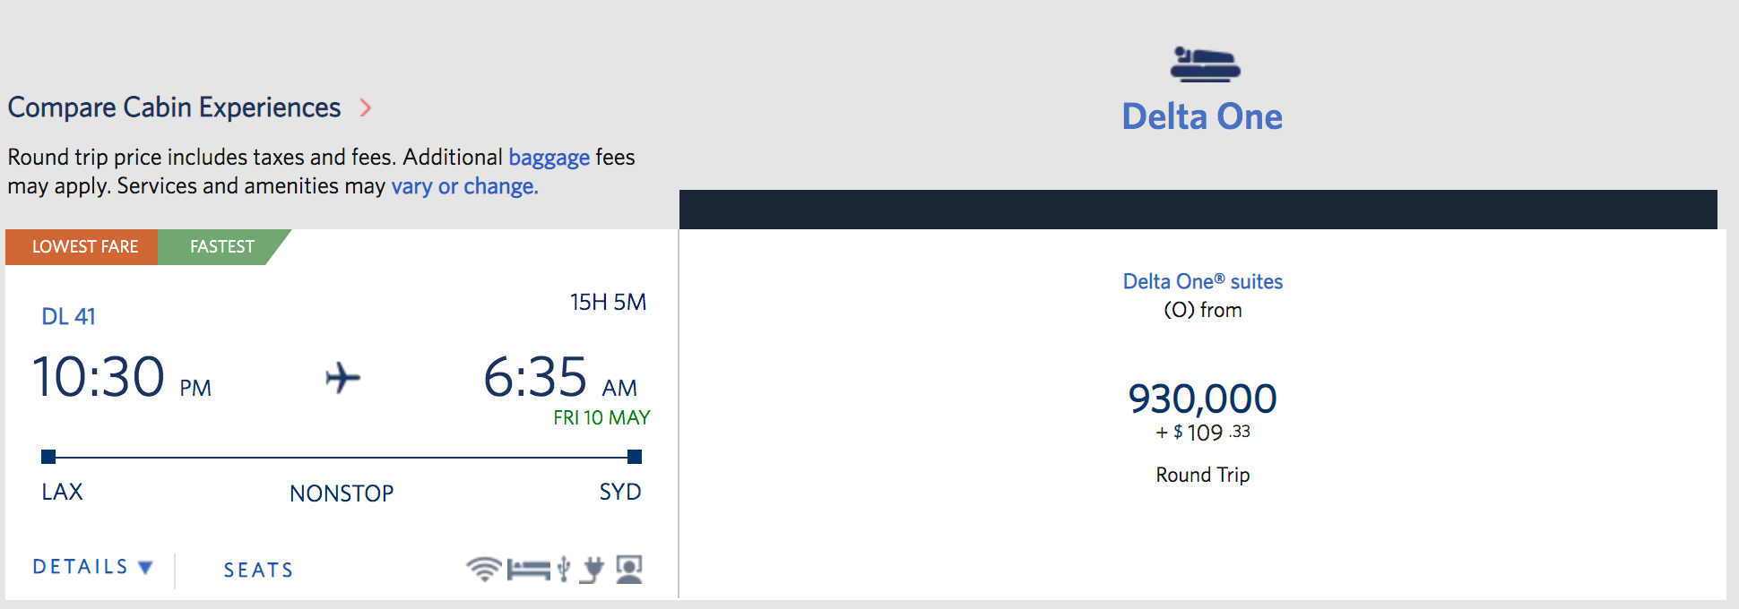Expand the DETAILS dropdown arrow

coord(145,567)
